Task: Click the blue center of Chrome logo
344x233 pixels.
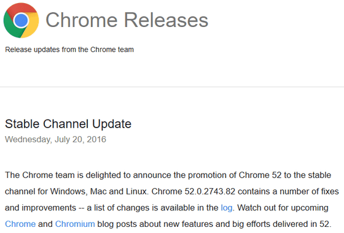Action: 21,21
